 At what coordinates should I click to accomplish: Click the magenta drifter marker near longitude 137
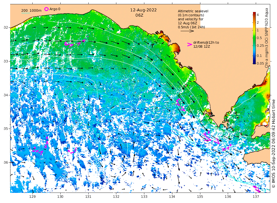(x=257, y=189)
